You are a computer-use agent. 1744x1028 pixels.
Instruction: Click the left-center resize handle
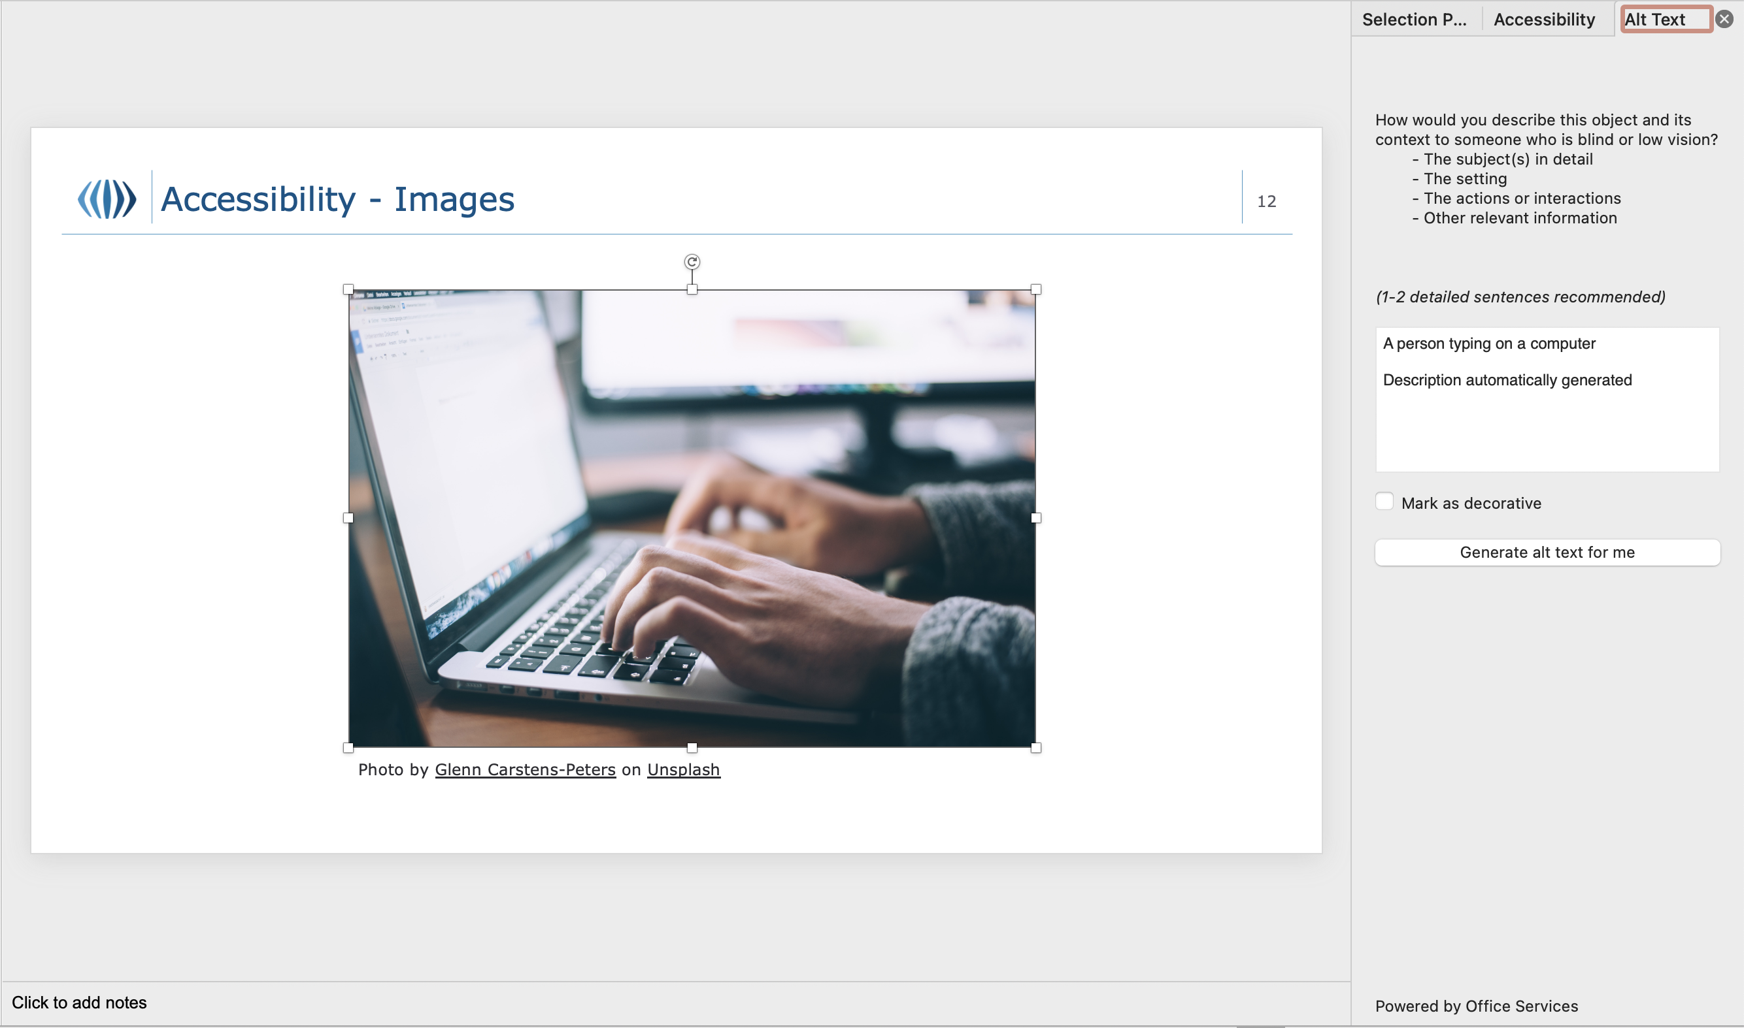(349, 518)
